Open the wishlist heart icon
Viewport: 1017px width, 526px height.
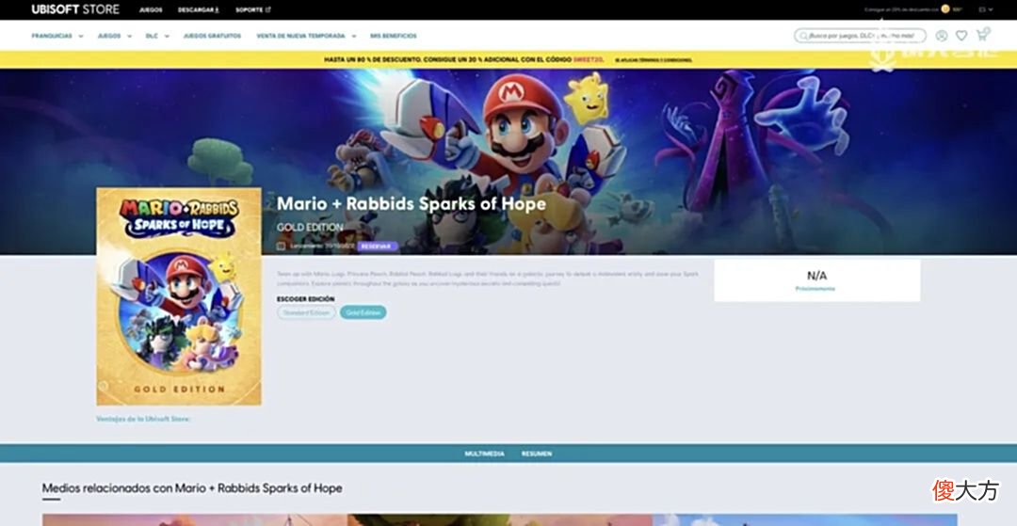(961, 36)
